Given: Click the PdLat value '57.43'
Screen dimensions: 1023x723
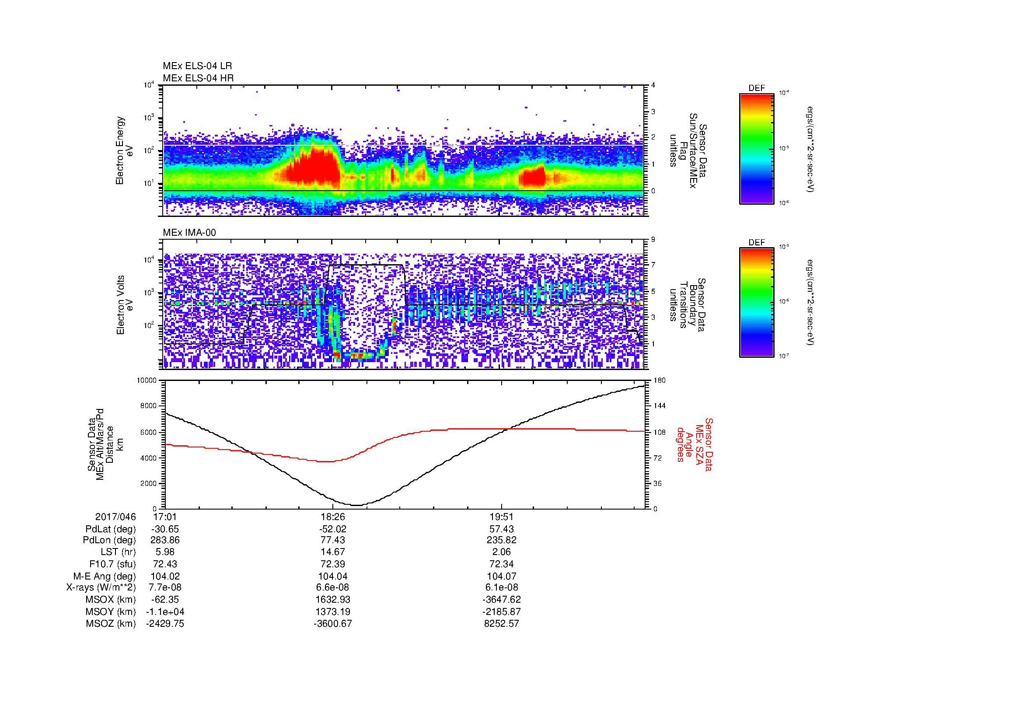Looking at the screenshot, I should pos(501,529).
